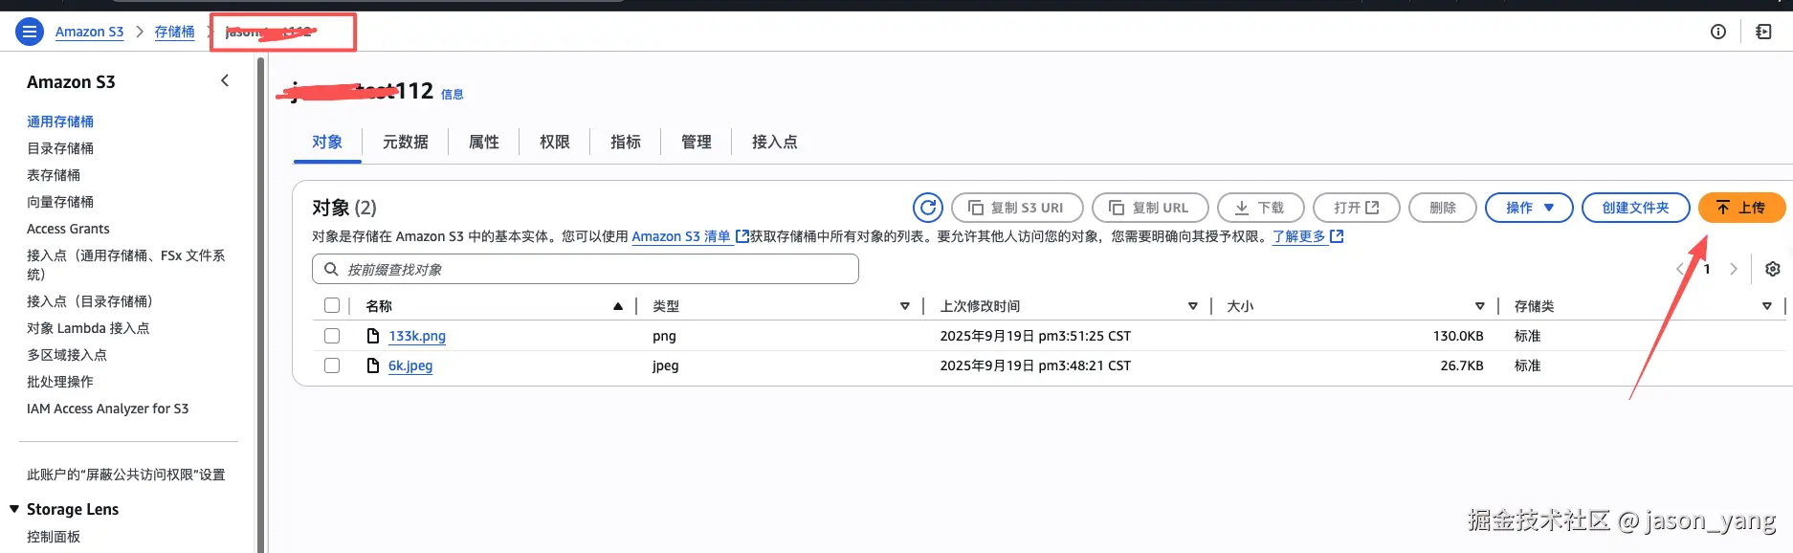
Task: Click the sidebar vertical scrollbar
Action: click(260, 304)
